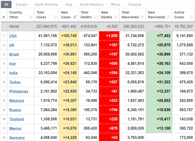Click the # rank column header

(x=4, y=17)
